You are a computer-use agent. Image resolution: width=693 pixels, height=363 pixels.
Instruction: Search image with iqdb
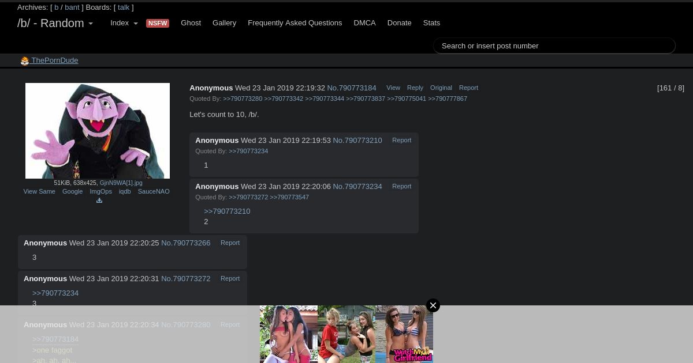click(x=125, y=191)
